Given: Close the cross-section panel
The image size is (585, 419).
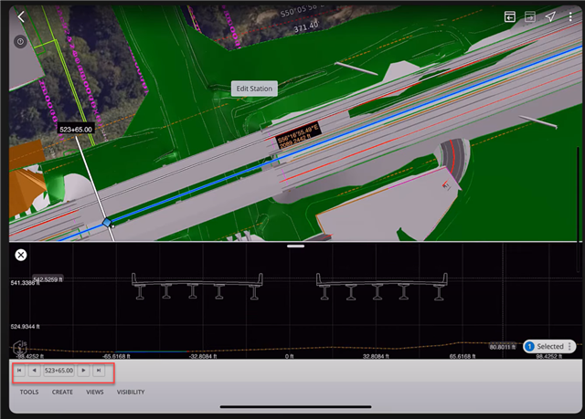Looking at the screenshot, I should point(21,256).
